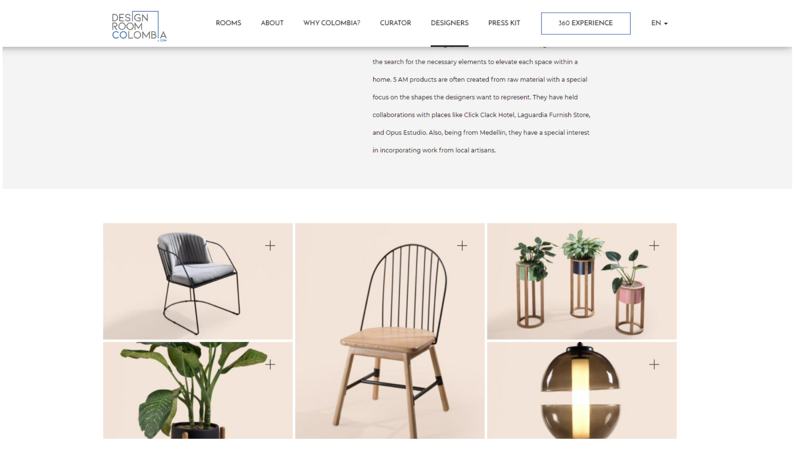This screenshot has width=794, height=457.
Task: Open the Press Kit link
Action: point(504,23)
